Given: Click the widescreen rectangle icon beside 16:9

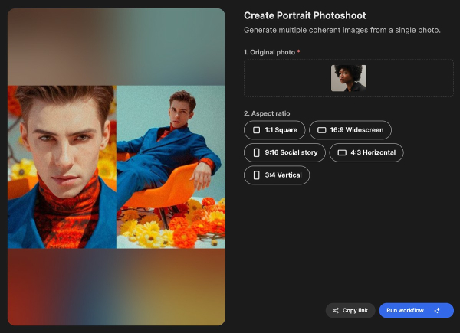Looking at the screenshot, I should pos(322,130).
